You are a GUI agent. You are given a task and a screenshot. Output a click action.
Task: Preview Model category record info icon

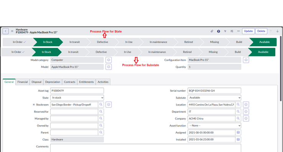109,60
